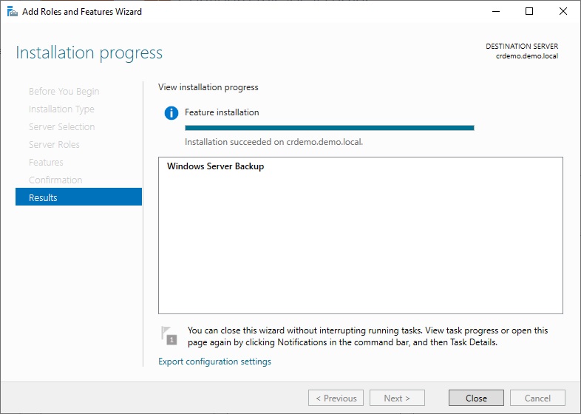Click the crdemo.demo.local destination server name
The height and width of the screenshot is (414, 581).
(527, 56)
